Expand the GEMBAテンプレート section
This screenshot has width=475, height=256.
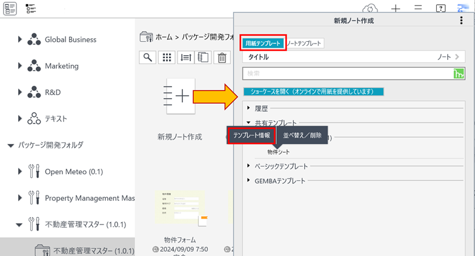(248, 180)
